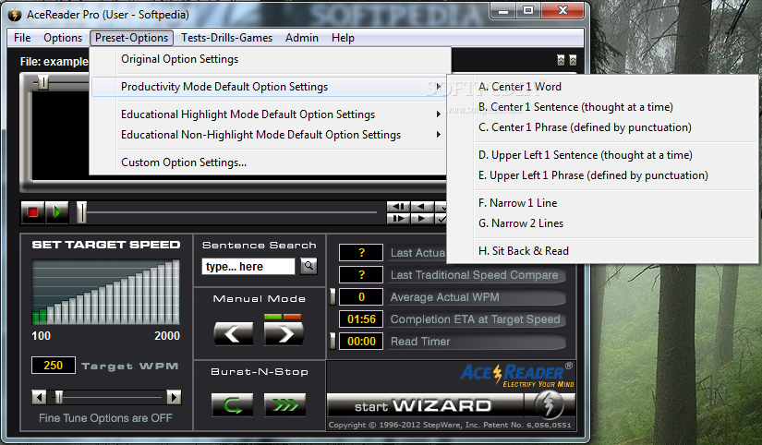Click Burst-N-Stop triple-chevron forward button
The height and width of the screenshot is (445, 762).
point(284,404)
